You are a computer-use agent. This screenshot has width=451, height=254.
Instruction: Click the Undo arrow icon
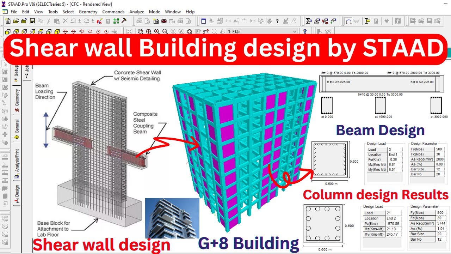[x=73, y=21]
